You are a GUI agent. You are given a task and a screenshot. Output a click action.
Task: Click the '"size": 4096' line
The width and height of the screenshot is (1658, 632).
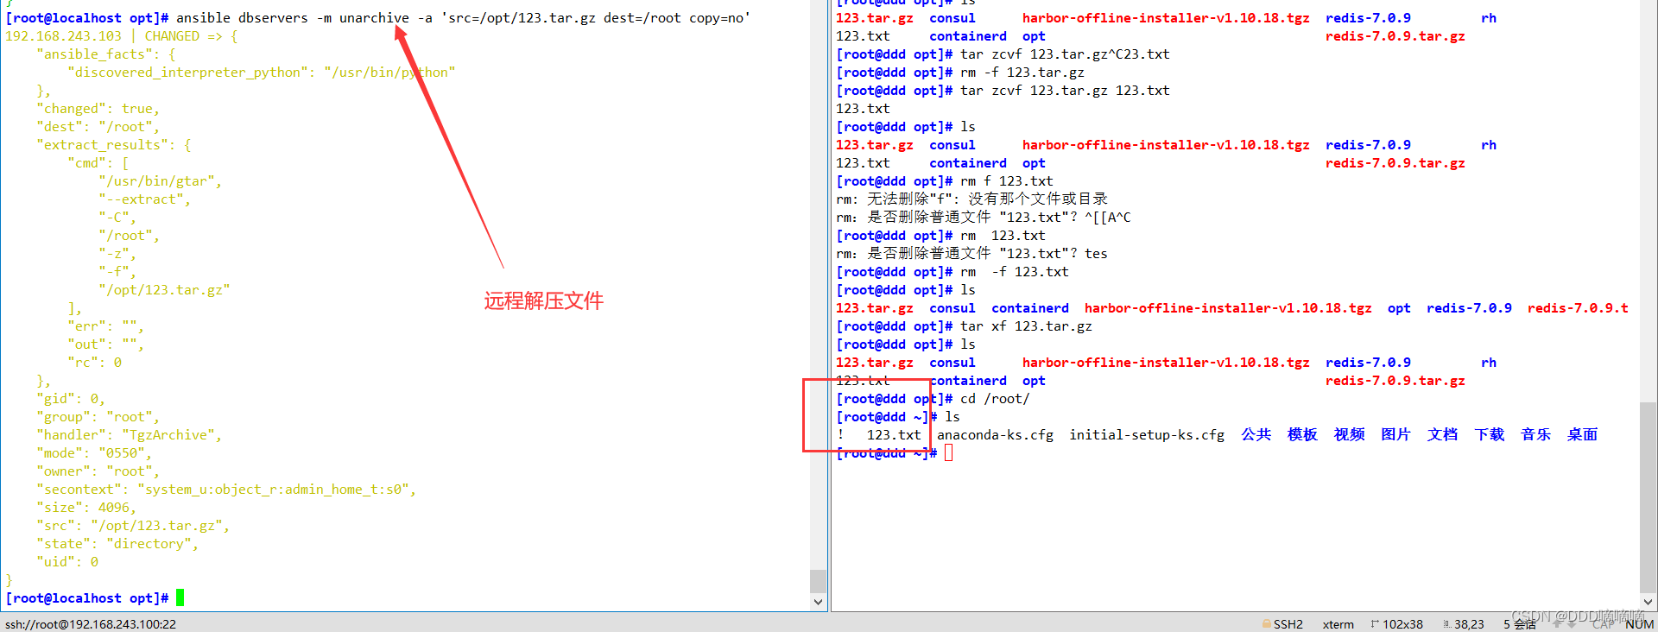click(86, 508)
